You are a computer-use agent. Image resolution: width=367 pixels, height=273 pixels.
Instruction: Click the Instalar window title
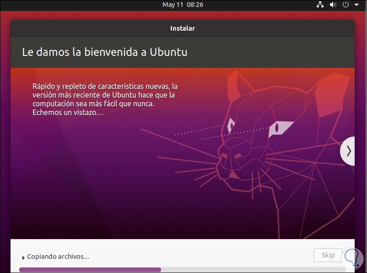183,28
